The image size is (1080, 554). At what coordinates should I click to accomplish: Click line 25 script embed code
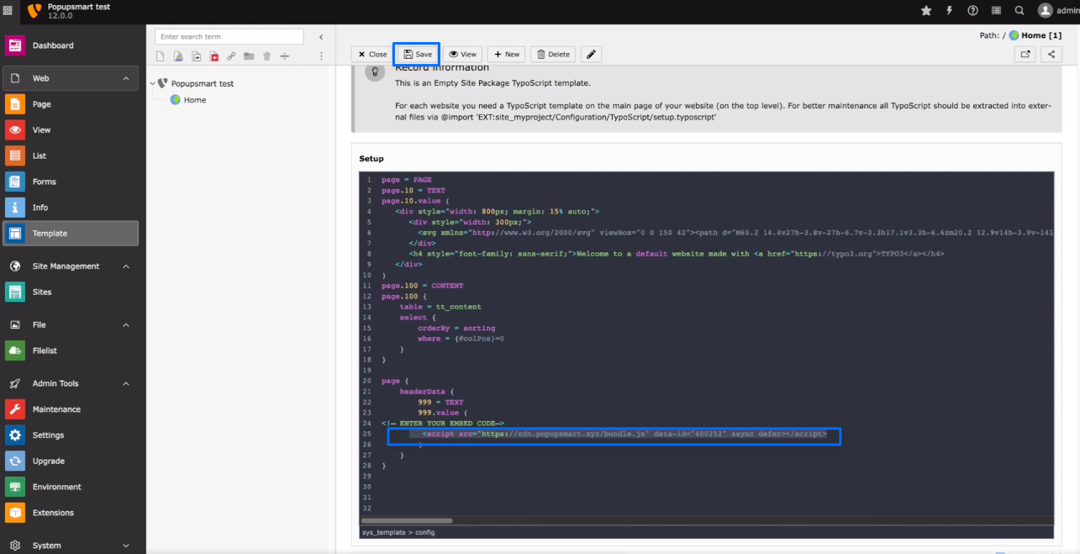[624, 434]
